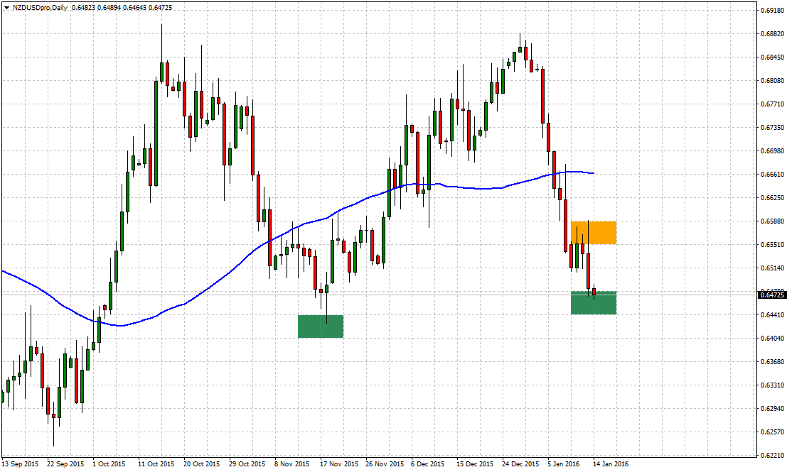Click the 6 Dec 2015 date label
Image resolution: width=787 pixels, height=472 pixels.
[428, 464]
